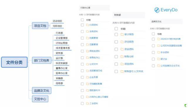Click the 研讨会 folder icon
The height and width of the screenshot is (108, 188).
click(x=159, y=59)
